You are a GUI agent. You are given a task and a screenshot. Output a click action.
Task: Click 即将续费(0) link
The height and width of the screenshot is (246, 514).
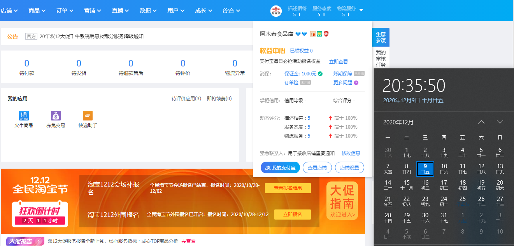tap(219, 99)
